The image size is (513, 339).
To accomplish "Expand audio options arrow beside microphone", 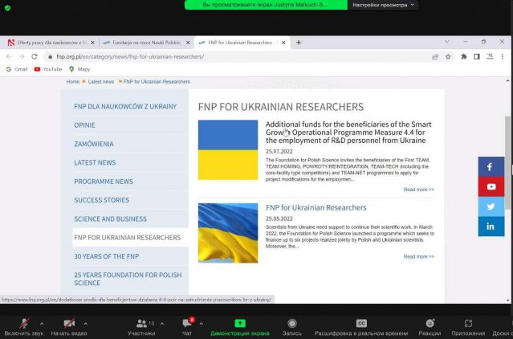I will pyautogui.click(x=40, y=323).
